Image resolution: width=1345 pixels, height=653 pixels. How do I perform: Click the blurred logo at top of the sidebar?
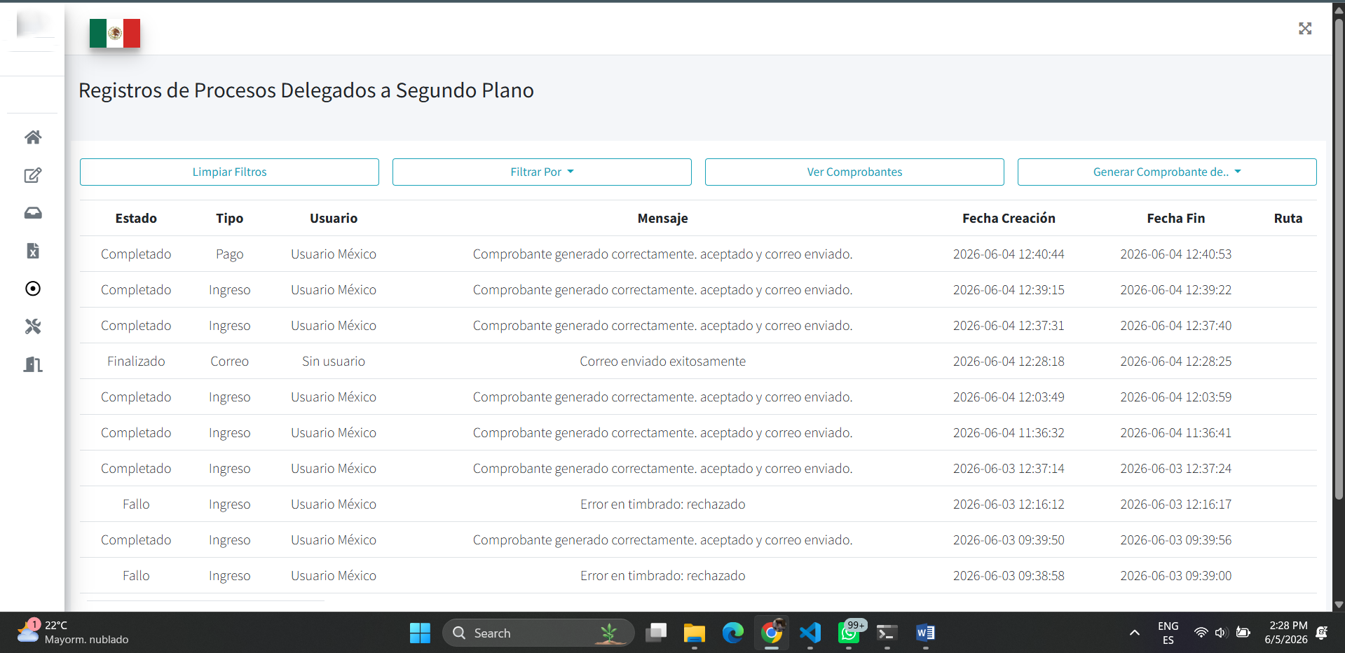point(33,25)
